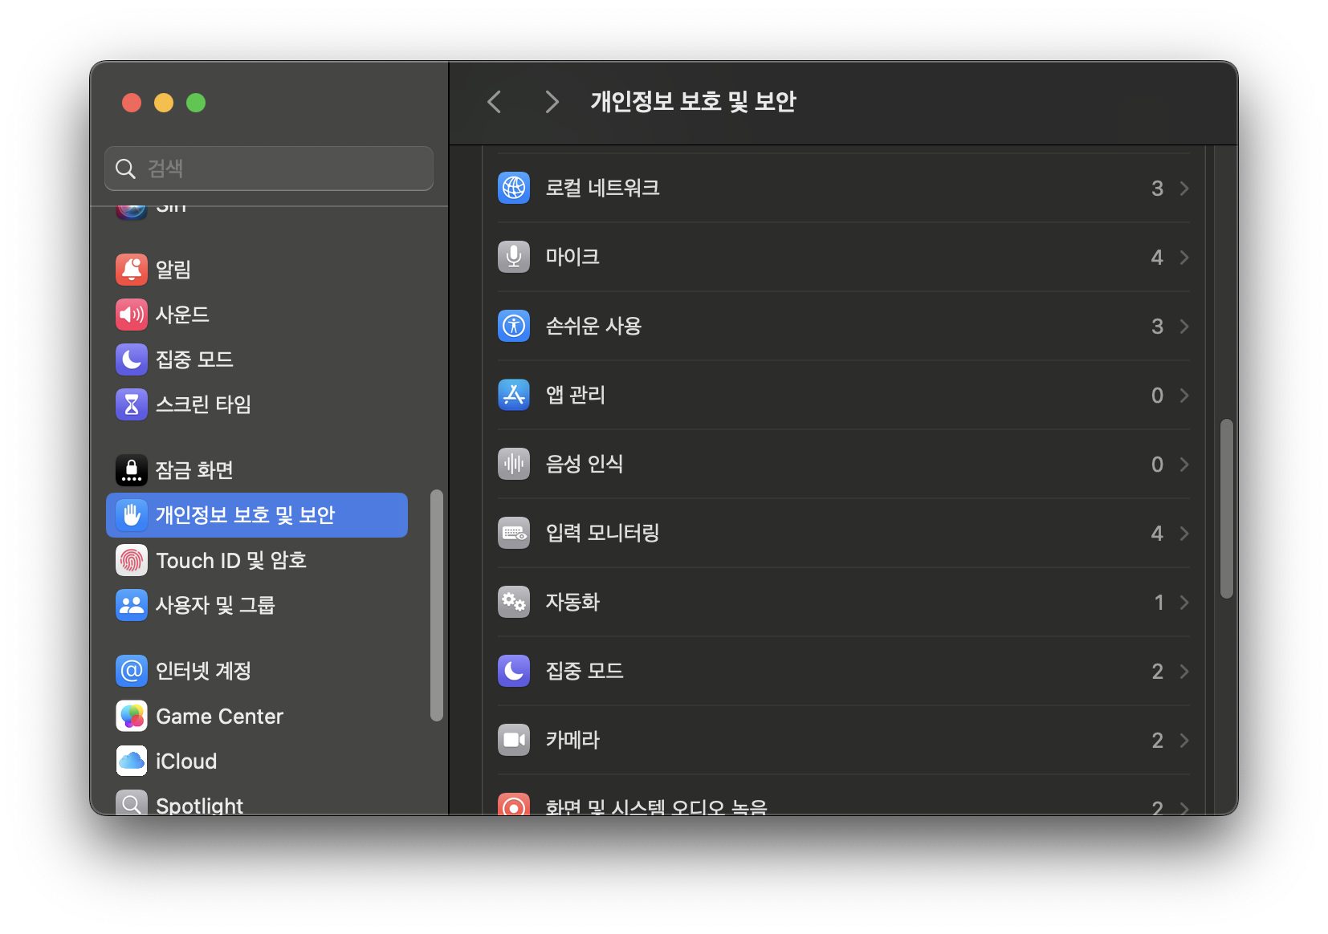This screenshot has height=934, width=1328.
Task: Click the window title 개인정보 보호 및 보안
Action: click(x=693, y=102)
